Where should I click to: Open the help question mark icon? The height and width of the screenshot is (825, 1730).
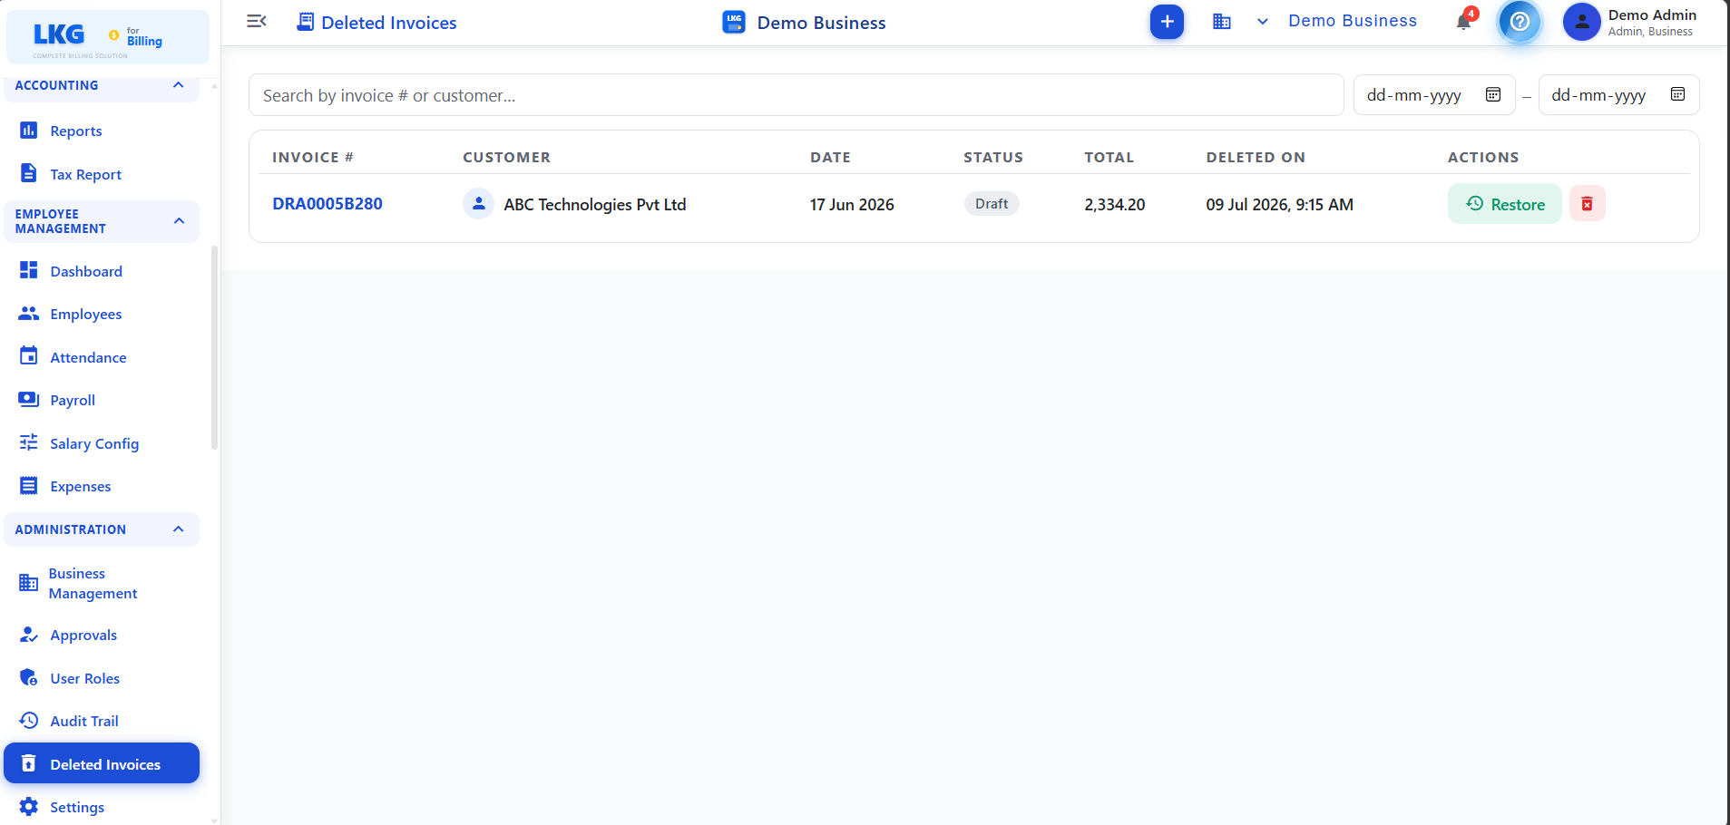[1520, 22]
